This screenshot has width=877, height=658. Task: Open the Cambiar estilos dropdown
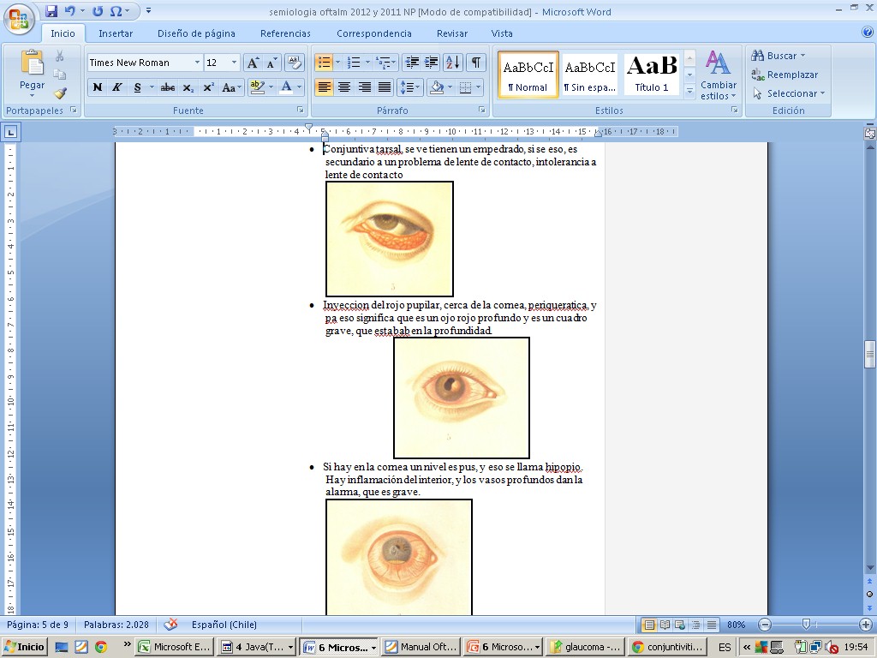(x=718, y=75)
